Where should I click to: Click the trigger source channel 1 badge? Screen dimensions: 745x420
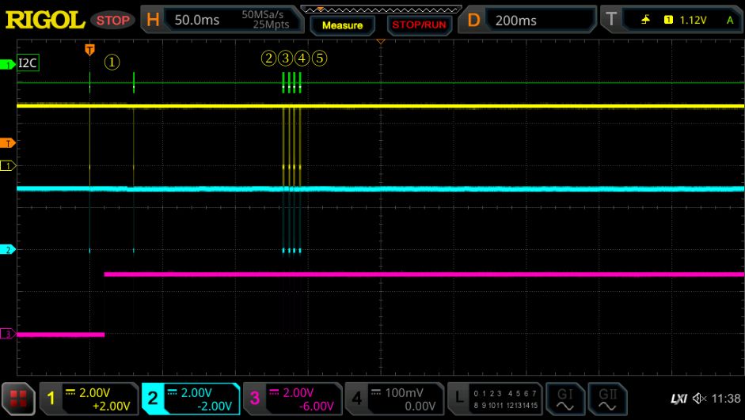click(x=668, y=20)
